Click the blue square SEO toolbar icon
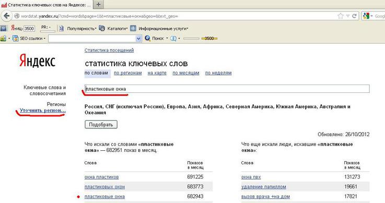The height and width of the screenshot is (203, 385). (x=4, y=28)
